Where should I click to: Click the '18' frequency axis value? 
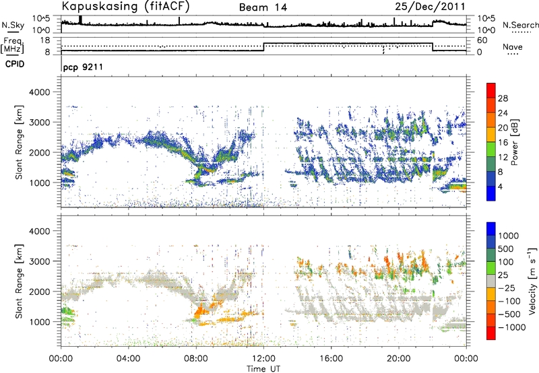(45, 40)
